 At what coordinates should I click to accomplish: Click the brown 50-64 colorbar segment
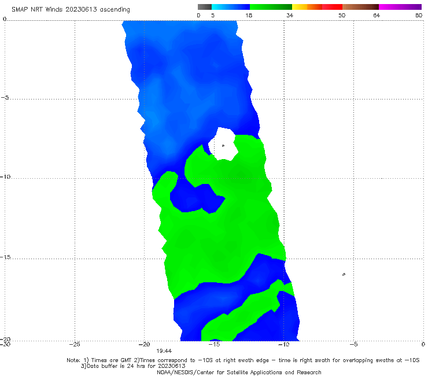tap(360, 7)
